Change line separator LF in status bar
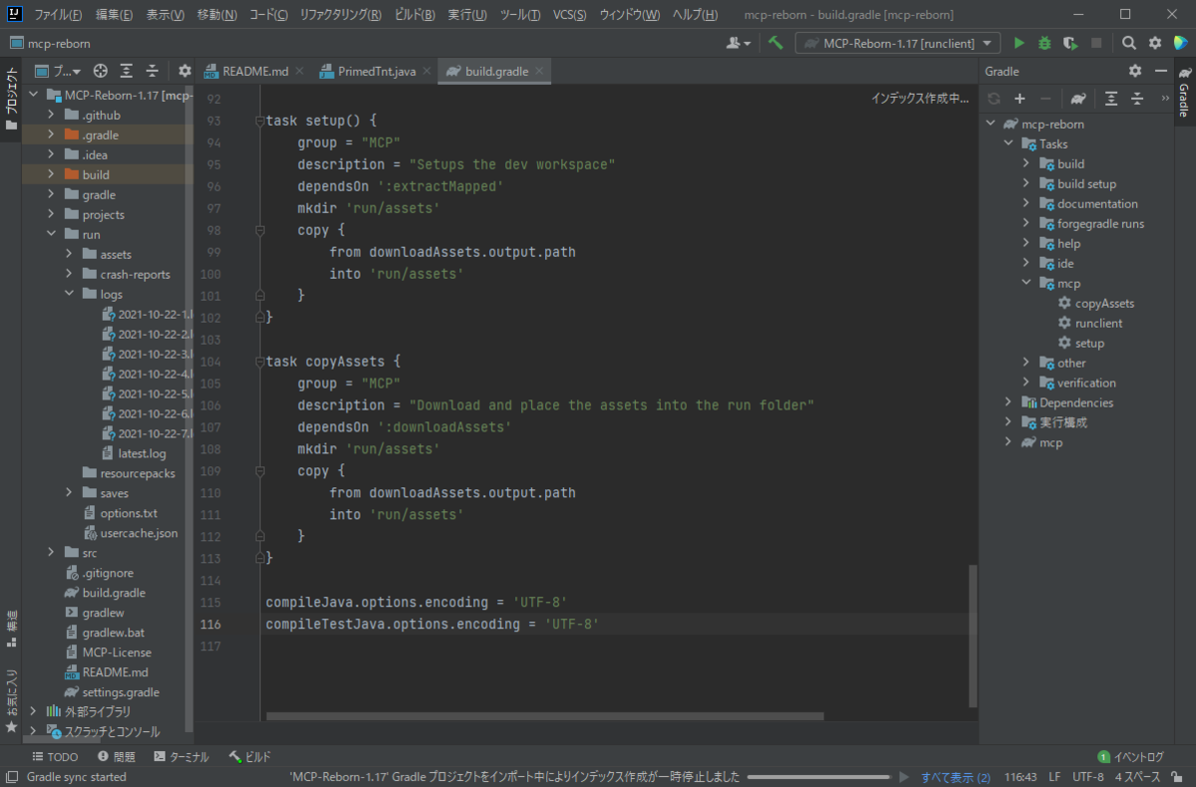Screen dimensions: 1196x787 (x=1054, y=777)
